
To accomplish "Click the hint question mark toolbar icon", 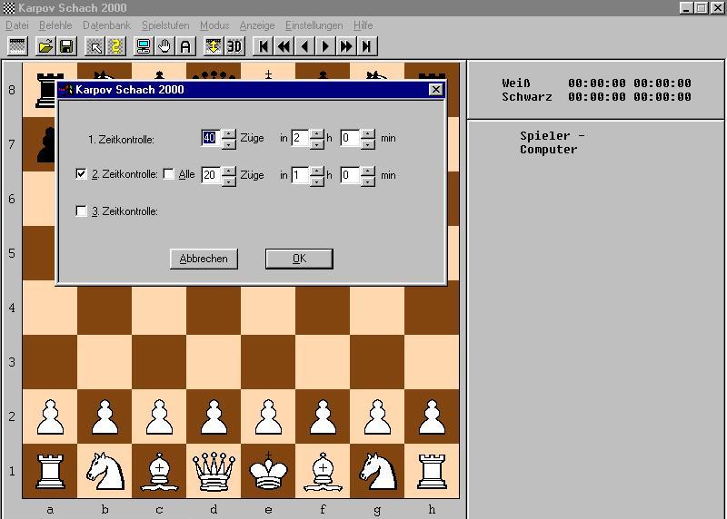I will pos(115,45).
